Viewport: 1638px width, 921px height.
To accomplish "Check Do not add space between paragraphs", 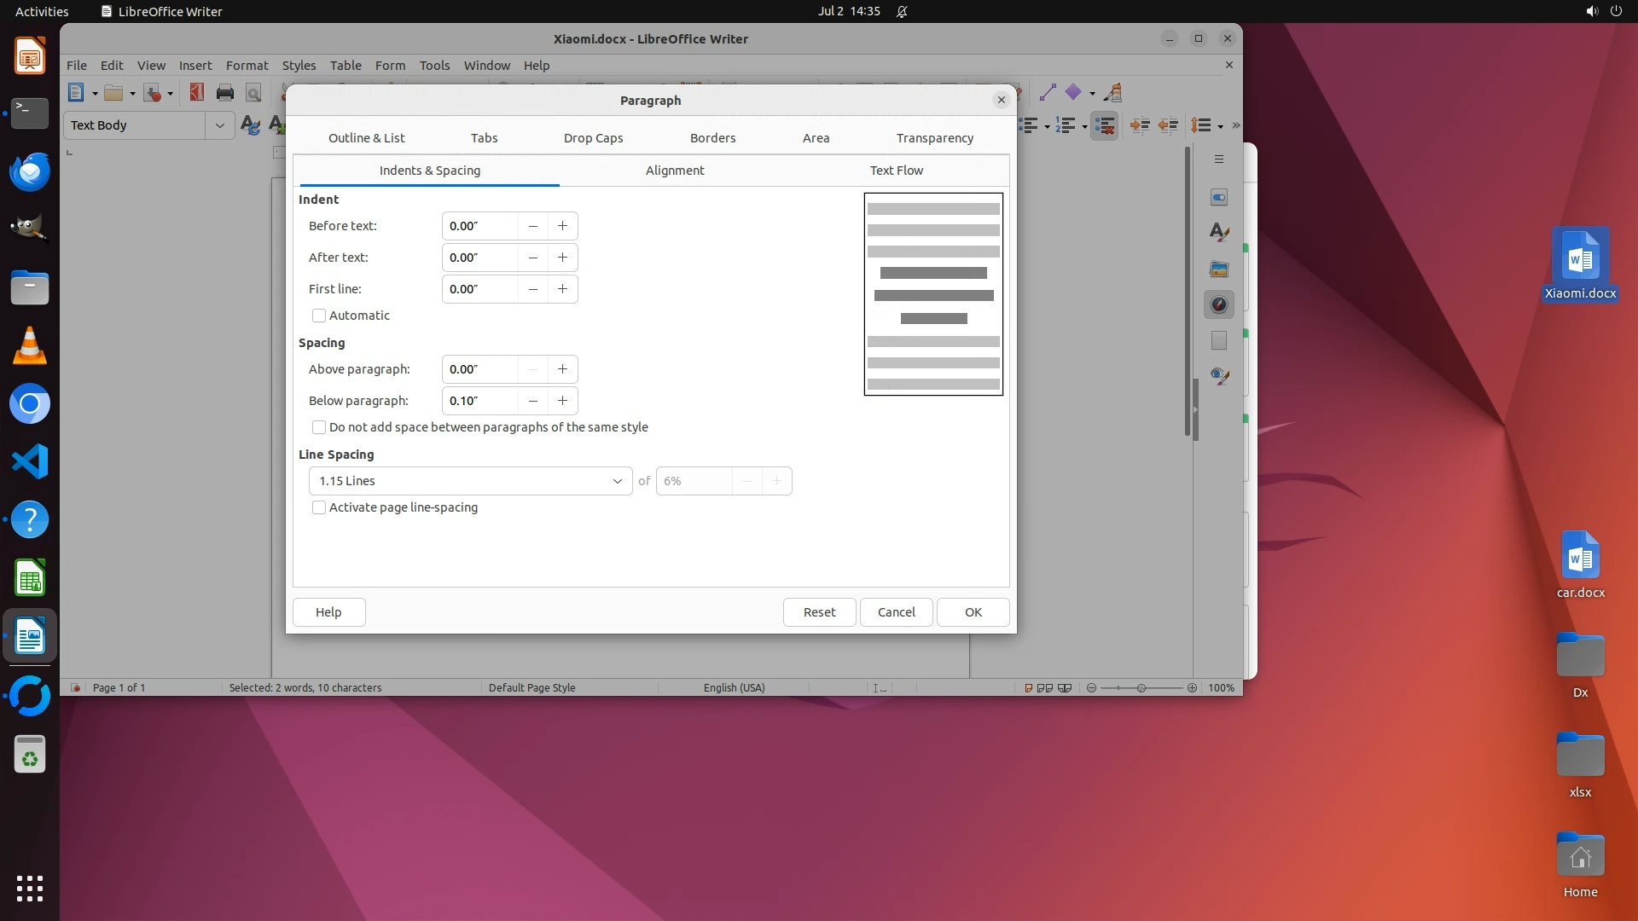I will click(319, 427).
